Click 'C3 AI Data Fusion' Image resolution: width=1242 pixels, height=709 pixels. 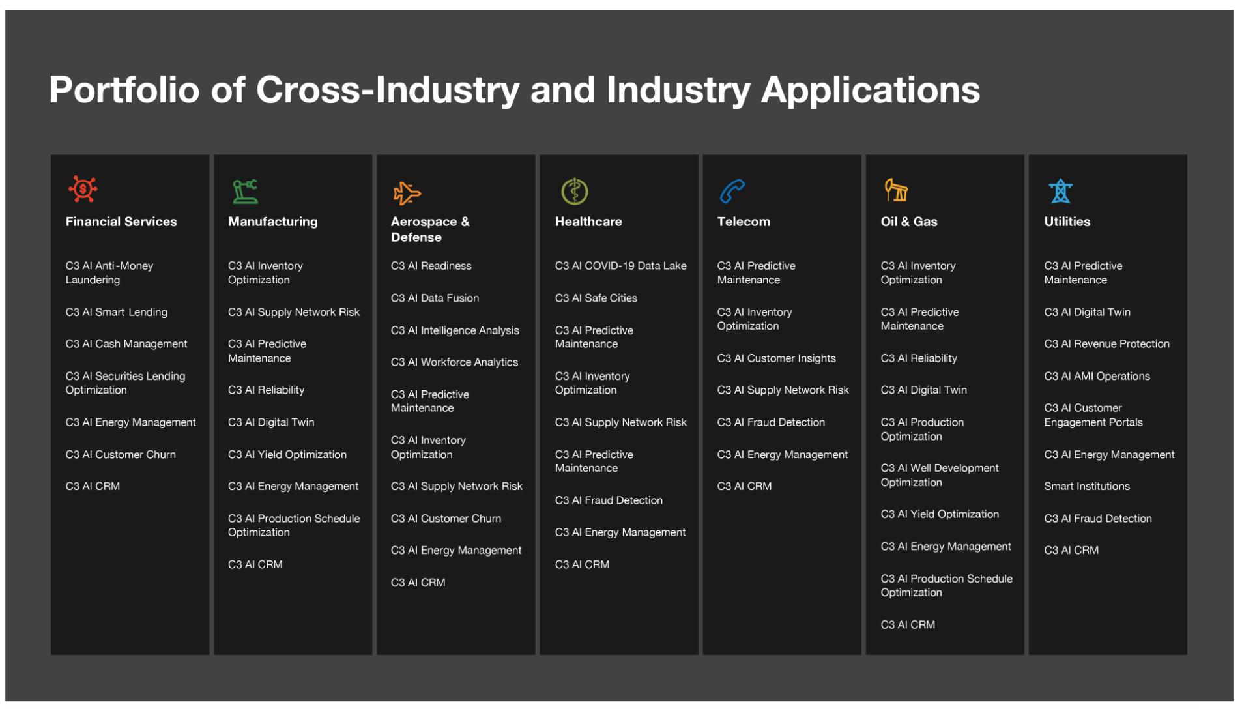pyautogui.click(x=435, y=298)
